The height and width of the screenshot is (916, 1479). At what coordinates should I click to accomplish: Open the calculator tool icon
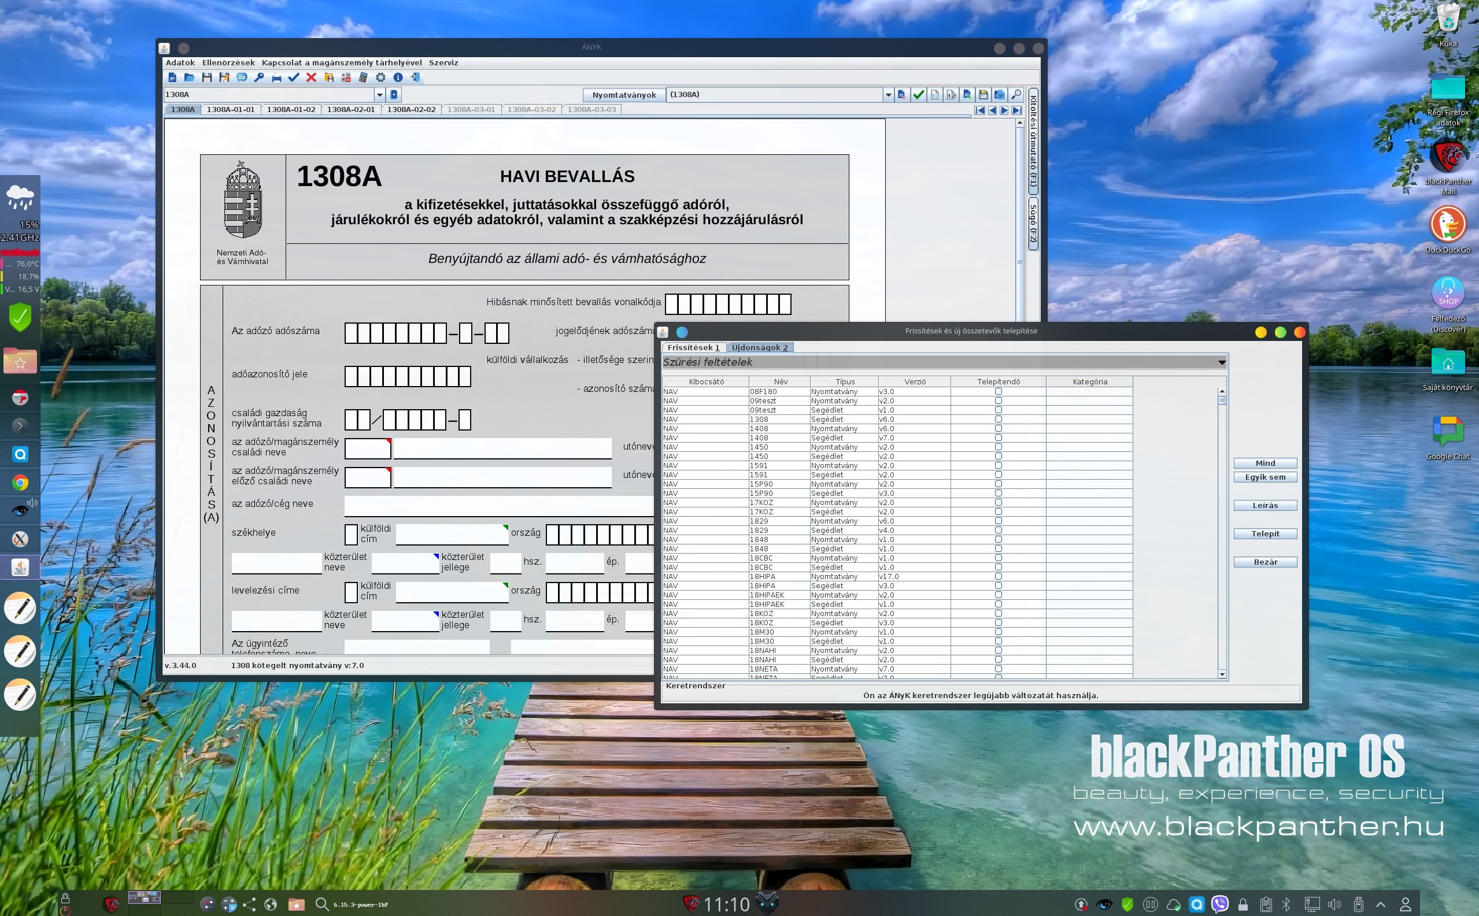[x=363, y=77]
